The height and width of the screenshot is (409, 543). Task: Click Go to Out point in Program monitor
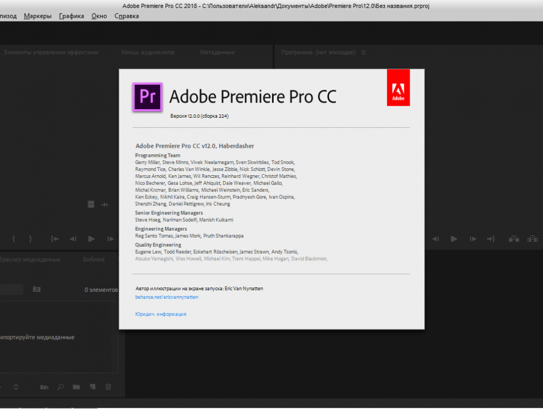point(491,239)
